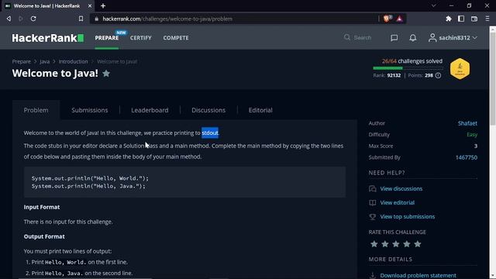Switch to the Submissions tab
Image resolution: width=496 pixels, height=279 pixels.
pos(90,110)
